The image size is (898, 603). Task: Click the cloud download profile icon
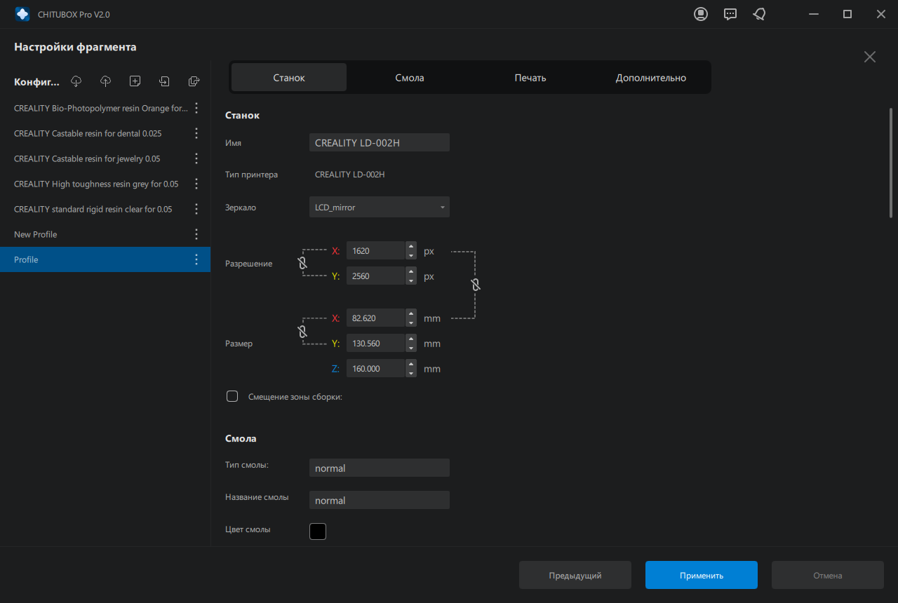pyautogui.click(x=76, y=81)
